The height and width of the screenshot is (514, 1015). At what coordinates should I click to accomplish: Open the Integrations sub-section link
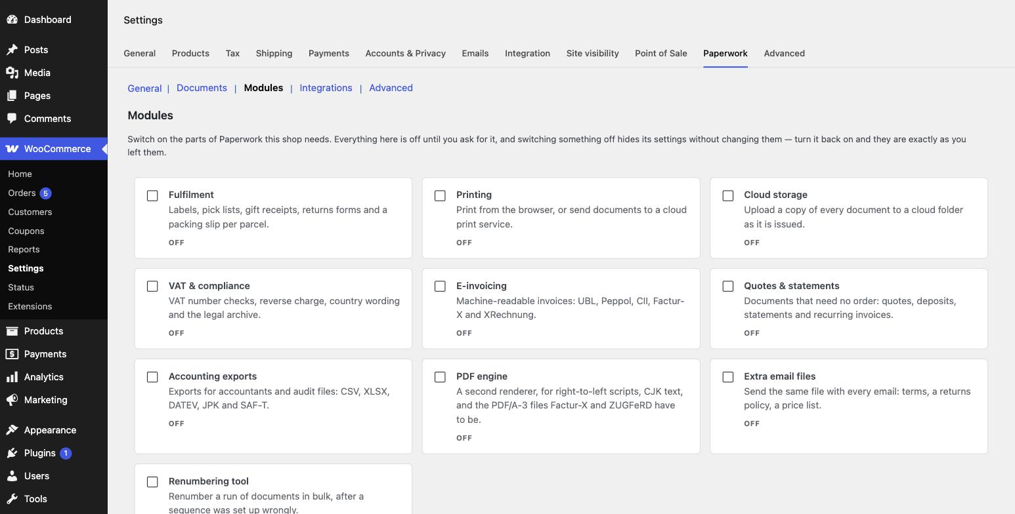(x=326, y=88)
